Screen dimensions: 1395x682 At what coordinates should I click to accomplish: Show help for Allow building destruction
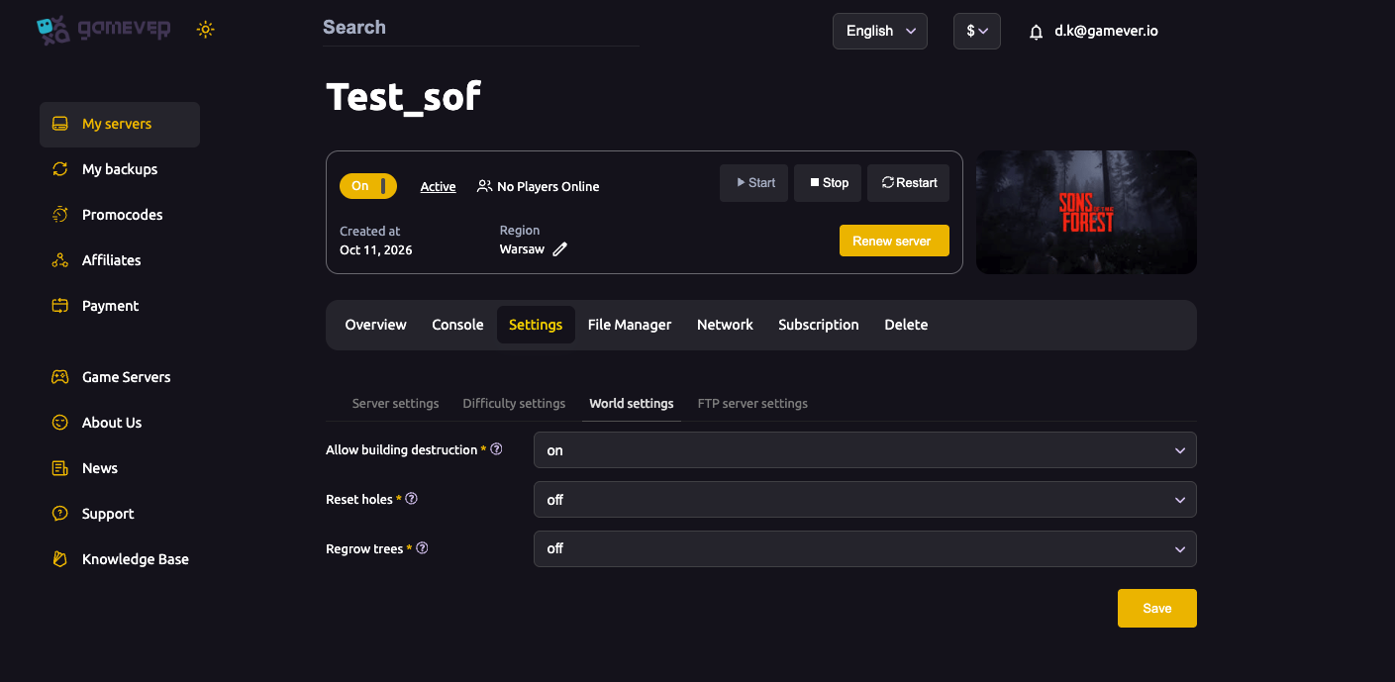click(497, 449)
